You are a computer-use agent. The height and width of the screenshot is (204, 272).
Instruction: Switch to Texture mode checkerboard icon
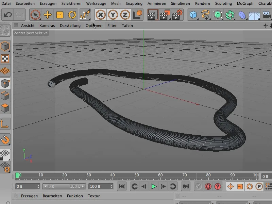(5, 58)
